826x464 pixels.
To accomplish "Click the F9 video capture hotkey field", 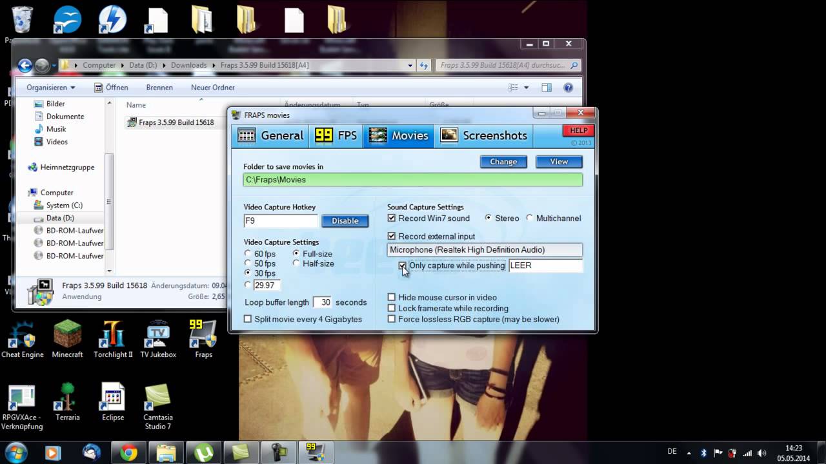I will (x=281, y=221).
